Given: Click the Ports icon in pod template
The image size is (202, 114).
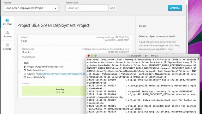Looking at the screenshot, I should [25, 77].
